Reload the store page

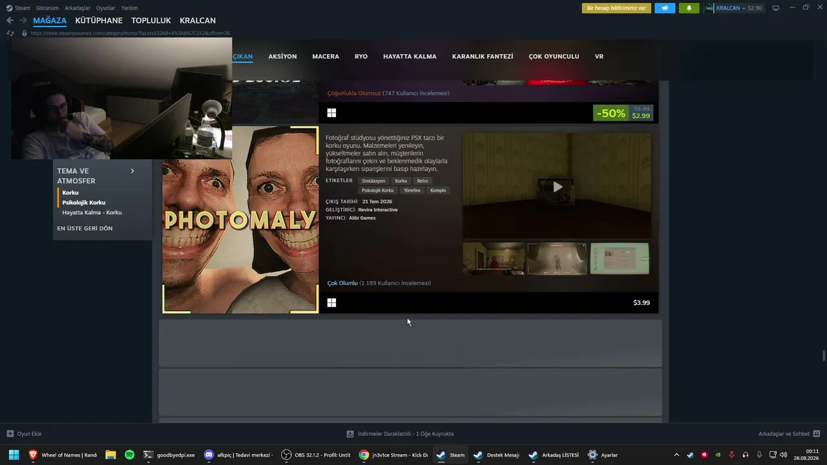10,33
